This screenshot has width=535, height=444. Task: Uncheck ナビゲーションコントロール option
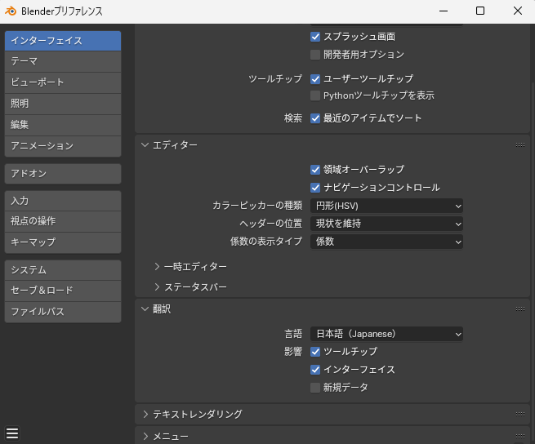click(x=315, y=188)
